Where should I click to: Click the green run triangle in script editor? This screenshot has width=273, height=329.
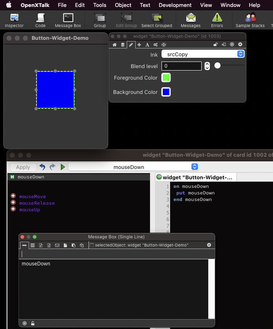(63, 167)
